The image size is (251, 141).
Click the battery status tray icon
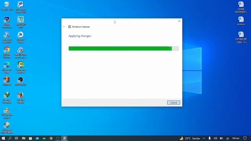tap(221, 138)
